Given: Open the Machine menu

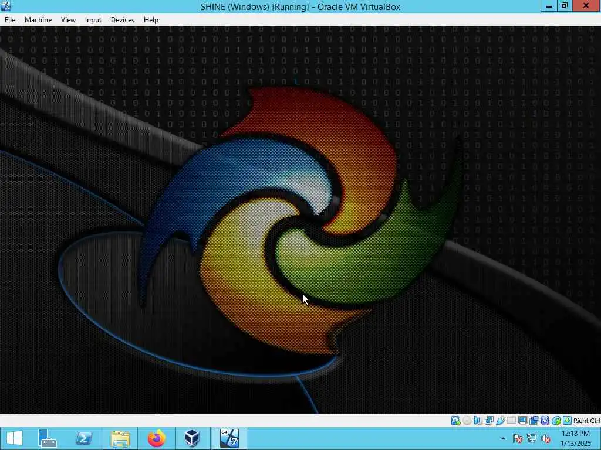Looking at the screenshot, I should (x=38, y=20).
